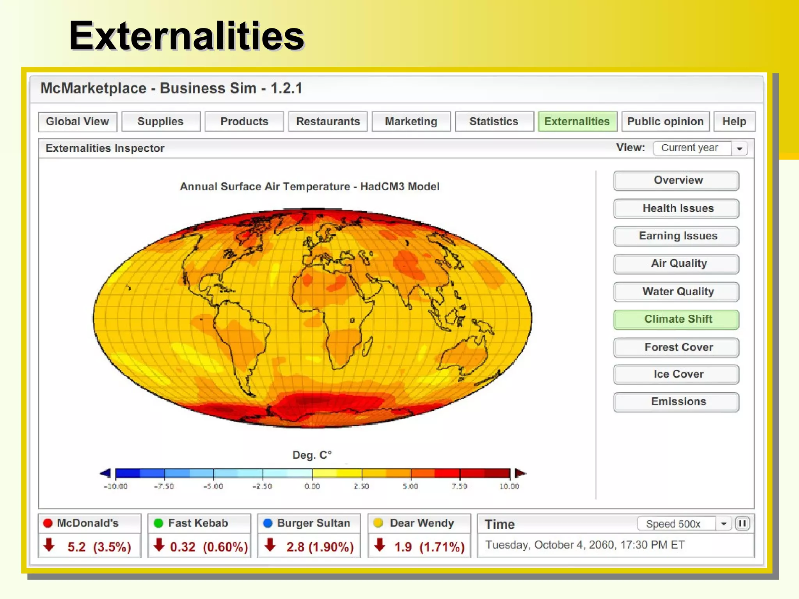This screenshot has height=599, width=799.
Task: Select the Externalities tab
Action: (x=577, y=121)
